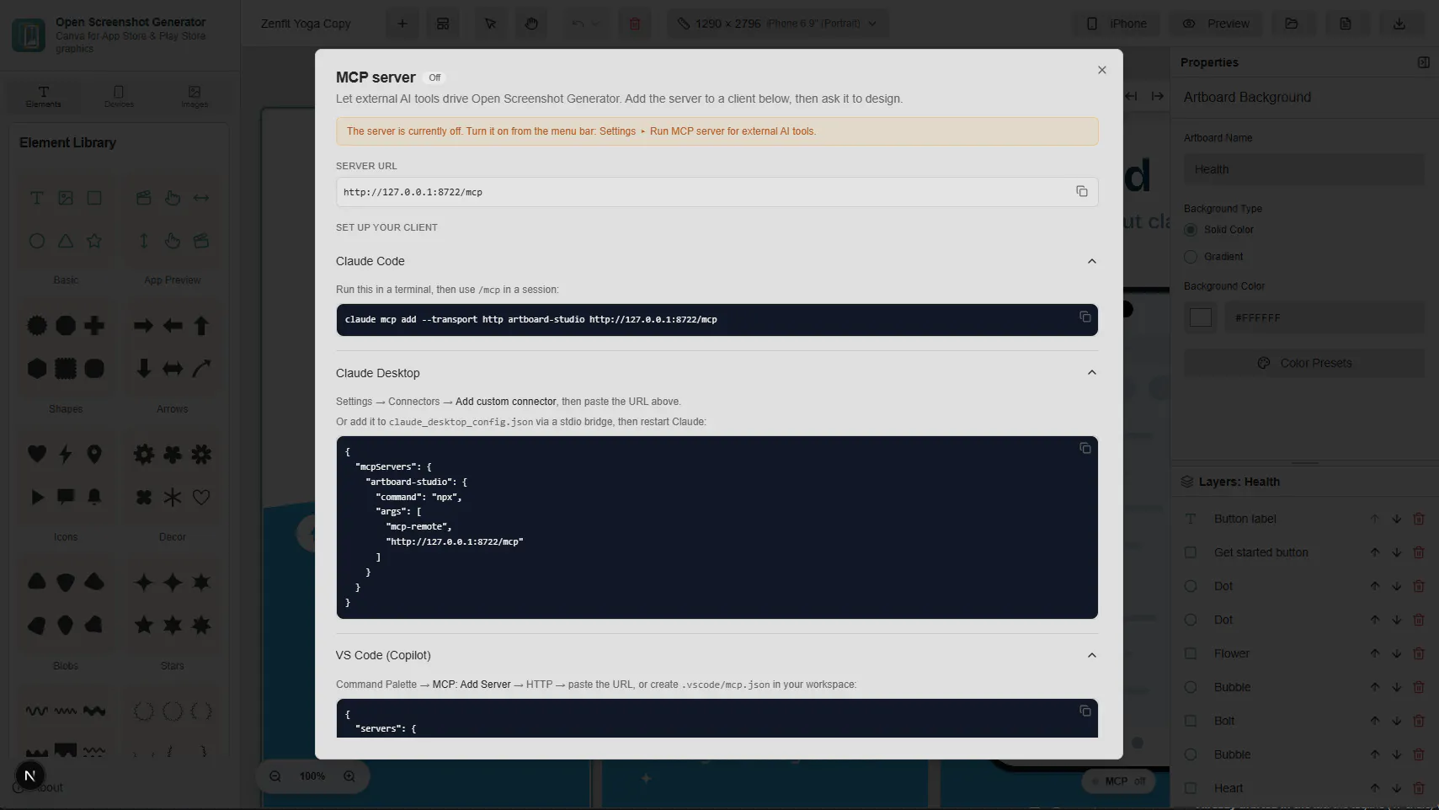Collapse the Claude Desktop section
Screen dimensions: 1439x810
pyautogui.click(x=1091, y=373)
